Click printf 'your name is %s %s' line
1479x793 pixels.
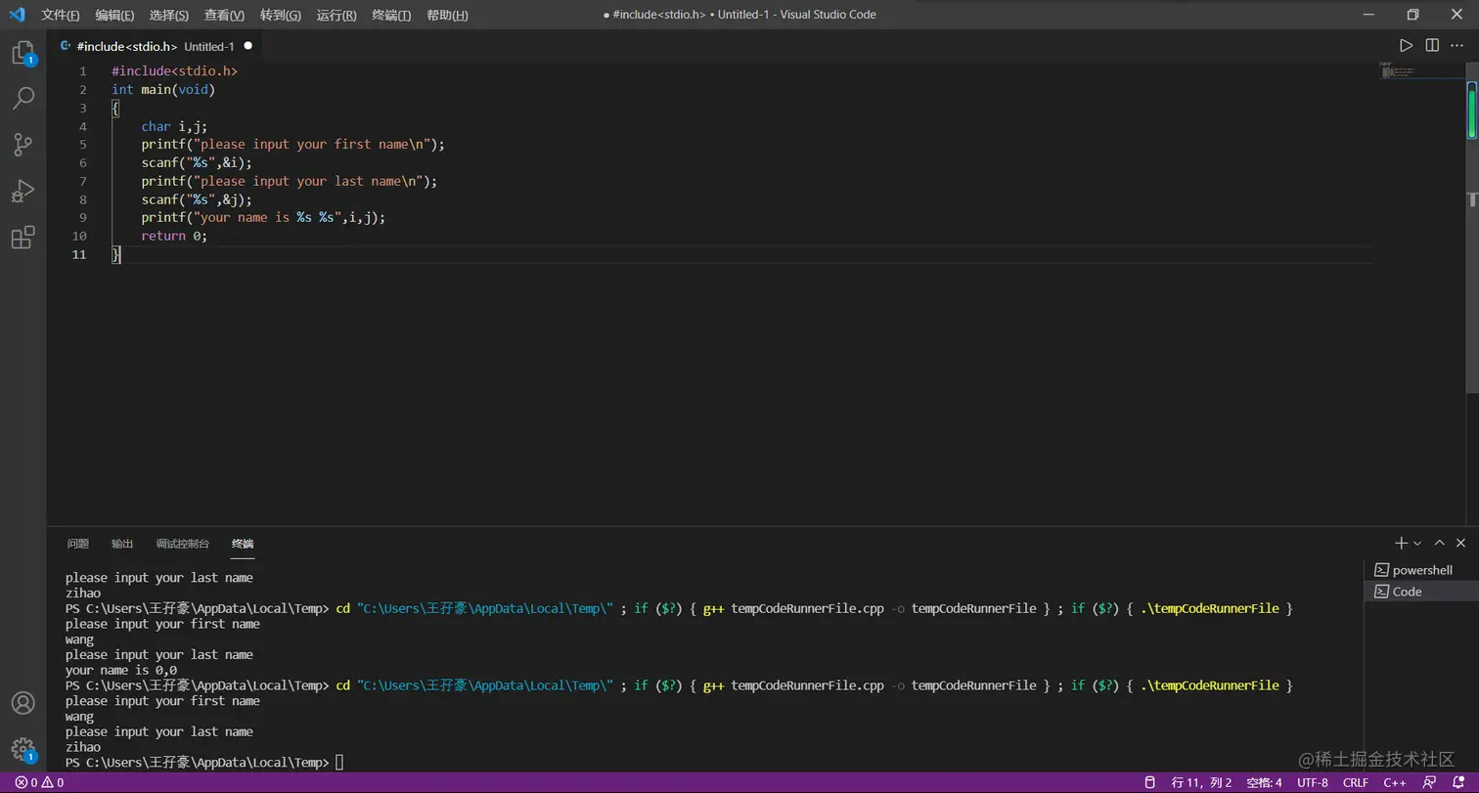(263, 218)
